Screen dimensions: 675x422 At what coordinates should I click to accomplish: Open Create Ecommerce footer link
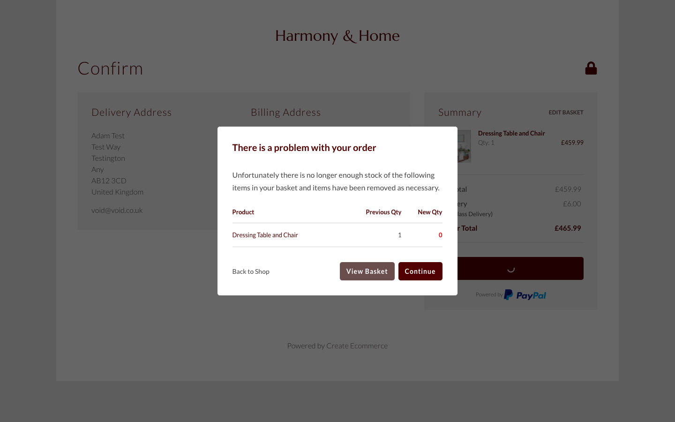[x=357, y=346]
